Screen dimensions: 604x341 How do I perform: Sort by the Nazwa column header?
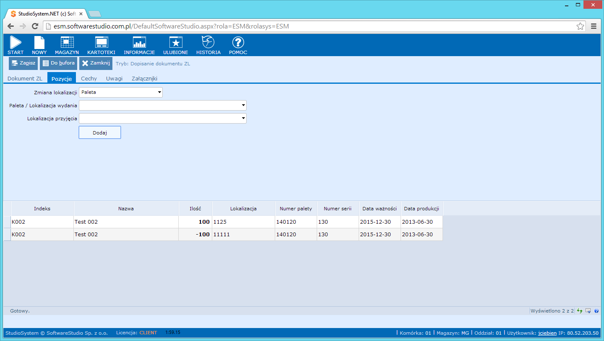pyautogui.click(x=126, y=208)
